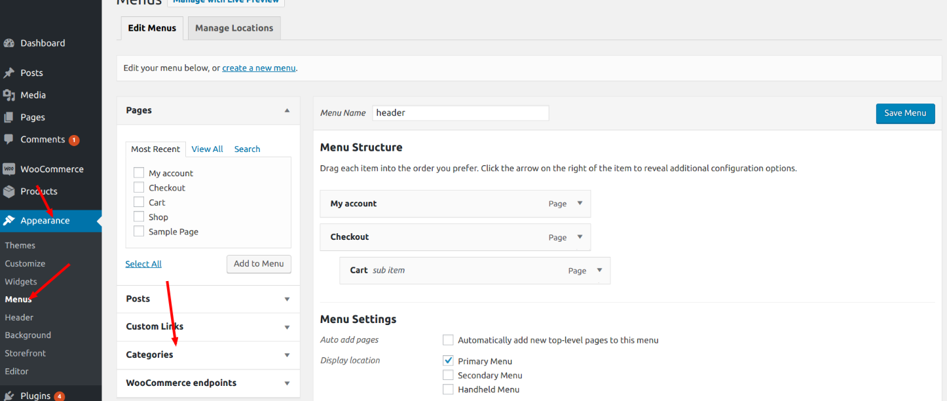947x401 pixels.
Task: Click the WooCommerce logo icon
Action: (9, 169)
